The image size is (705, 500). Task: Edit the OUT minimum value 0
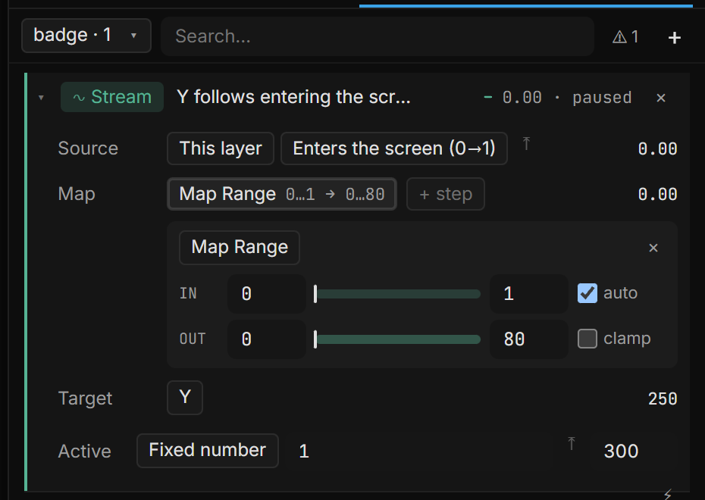click(267, 339)
